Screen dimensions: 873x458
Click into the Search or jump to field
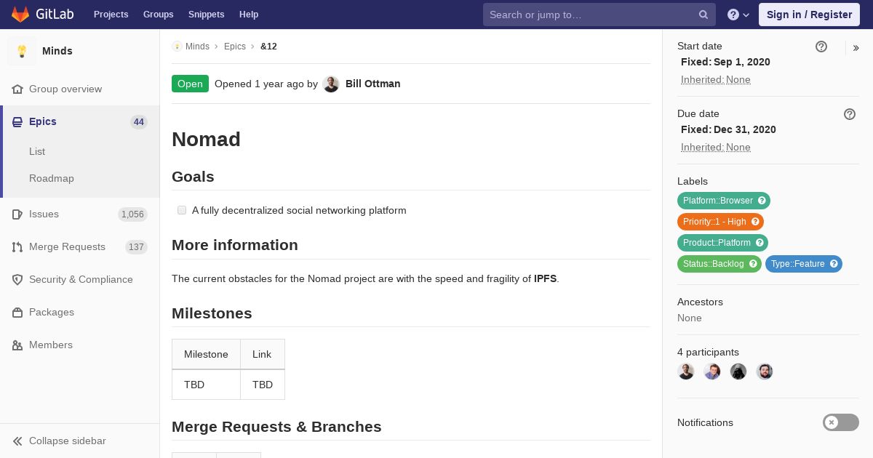589,15
